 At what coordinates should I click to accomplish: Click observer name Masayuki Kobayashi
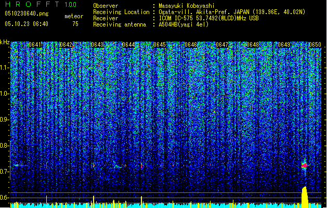click(x=187, y=6)
